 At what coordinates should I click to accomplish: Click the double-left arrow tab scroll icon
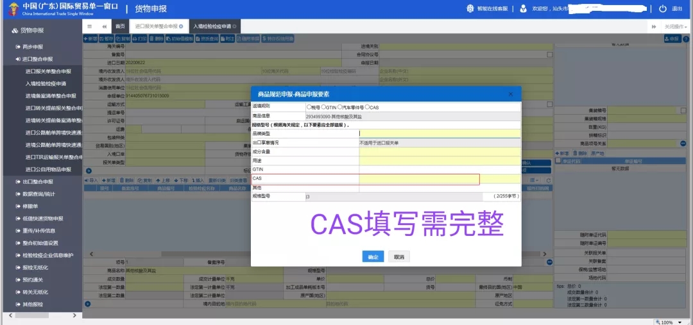pos(104,26)
